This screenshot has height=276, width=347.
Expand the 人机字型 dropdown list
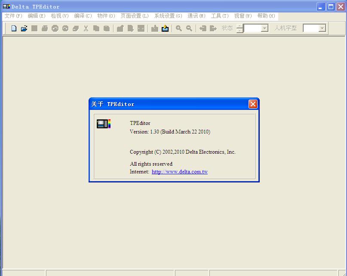pos(322,28)
